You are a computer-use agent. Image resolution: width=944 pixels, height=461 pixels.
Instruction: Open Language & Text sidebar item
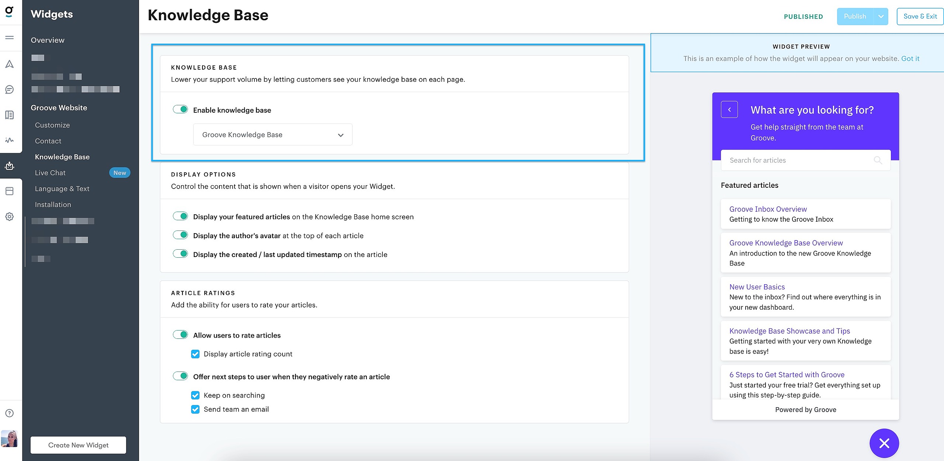62,189
